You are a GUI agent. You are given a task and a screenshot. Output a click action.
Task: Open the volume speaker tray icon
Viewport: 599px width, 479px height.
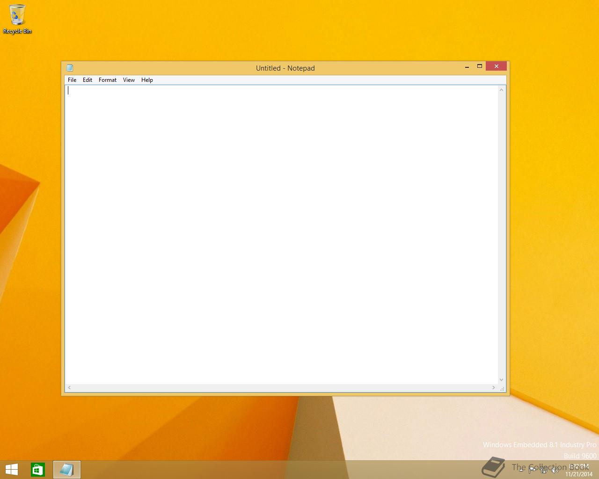coord(555,470)
